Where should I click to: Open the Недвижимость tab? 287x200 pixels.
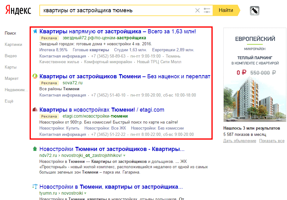[x=16, y=90]
